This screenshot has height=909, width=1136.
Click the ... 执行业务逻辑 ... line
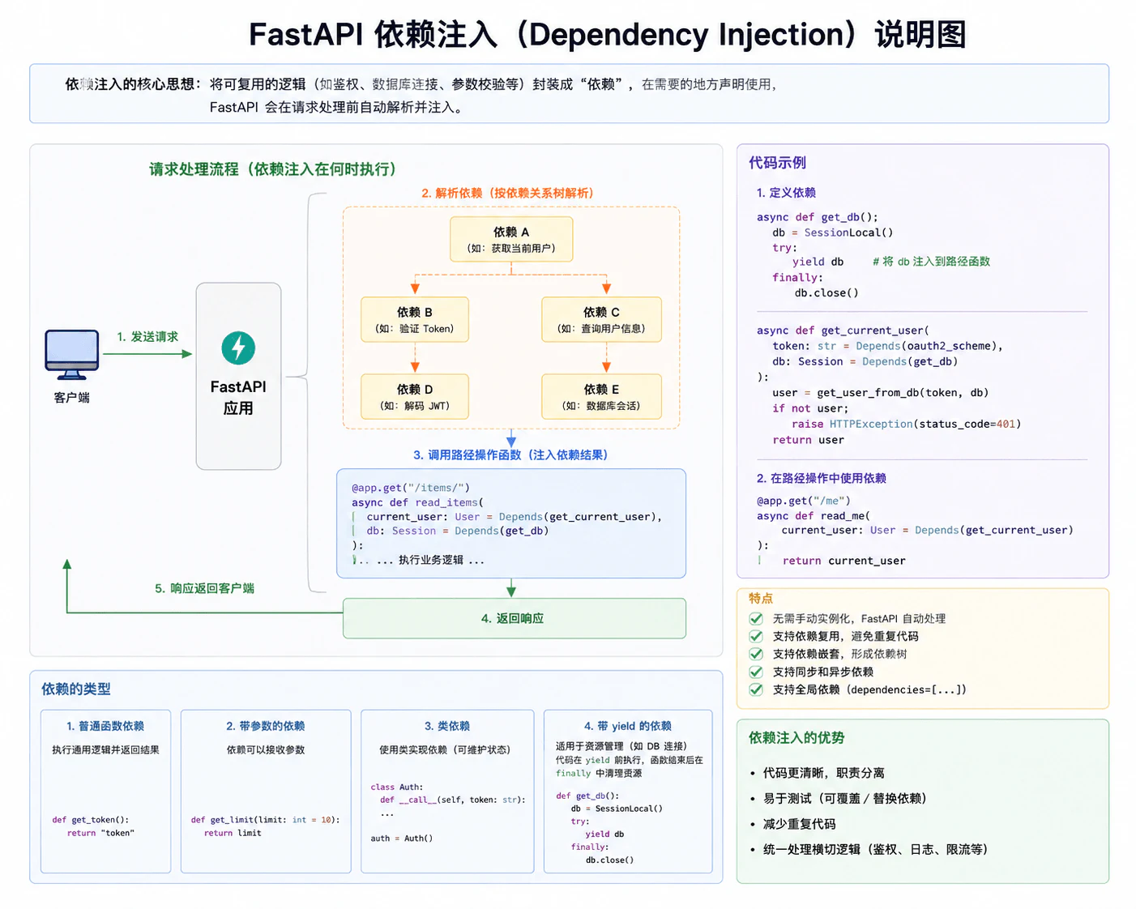click(430, 560)
